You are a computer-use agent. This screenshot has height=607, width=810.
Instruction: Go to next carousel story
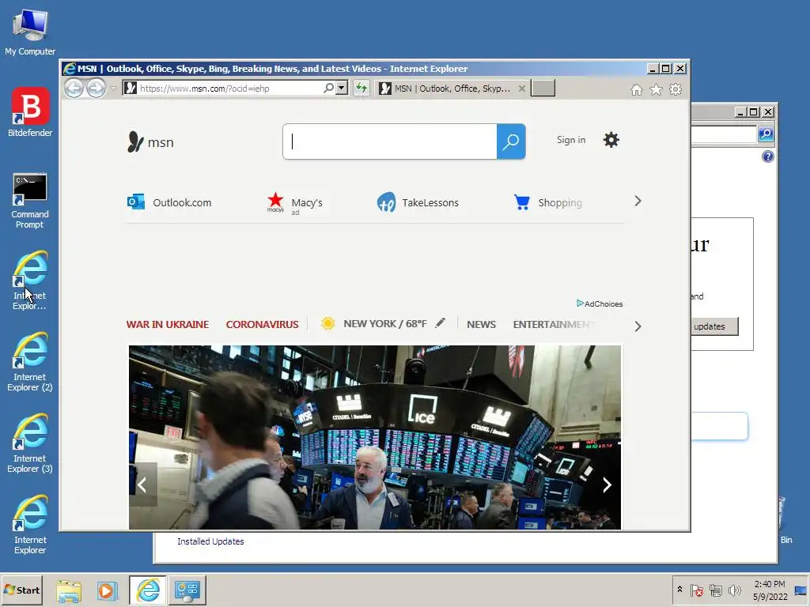607,484
